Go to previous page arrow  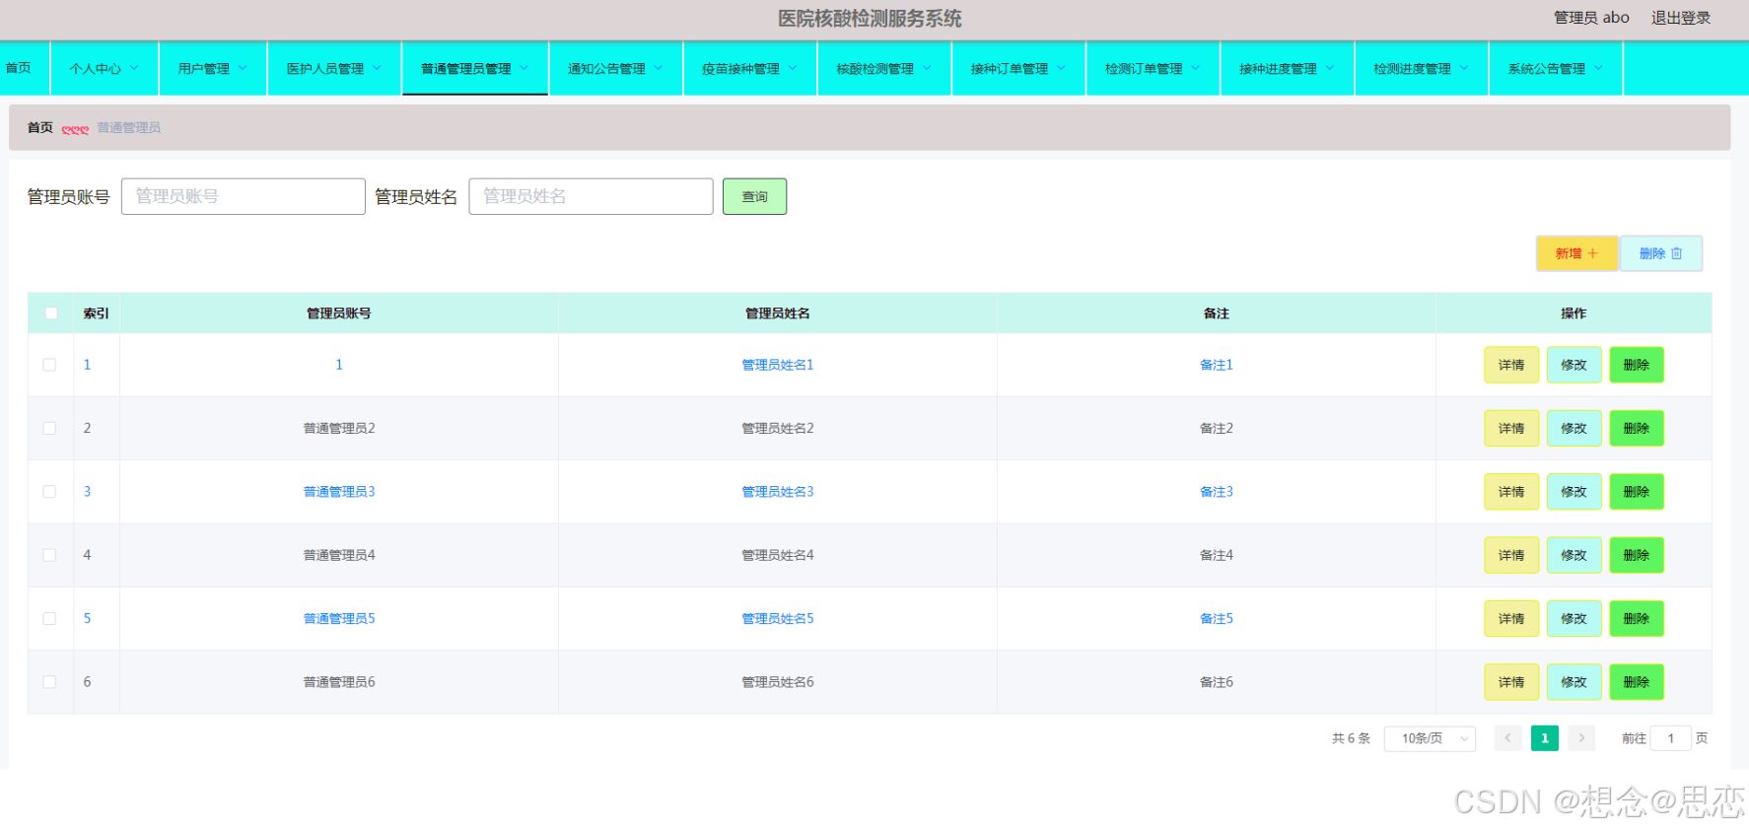[x=1507, y=738]
